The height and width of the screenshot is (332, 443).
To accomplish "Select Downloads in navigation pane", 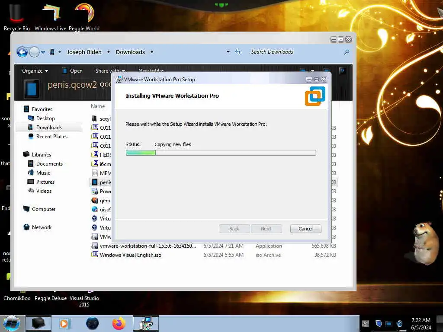I will pos(49,128).
